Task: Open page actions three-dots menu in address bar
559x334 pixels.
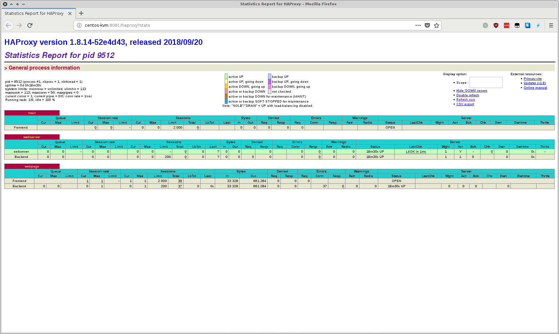Action: pyautogui.click(x=418, y=25)
